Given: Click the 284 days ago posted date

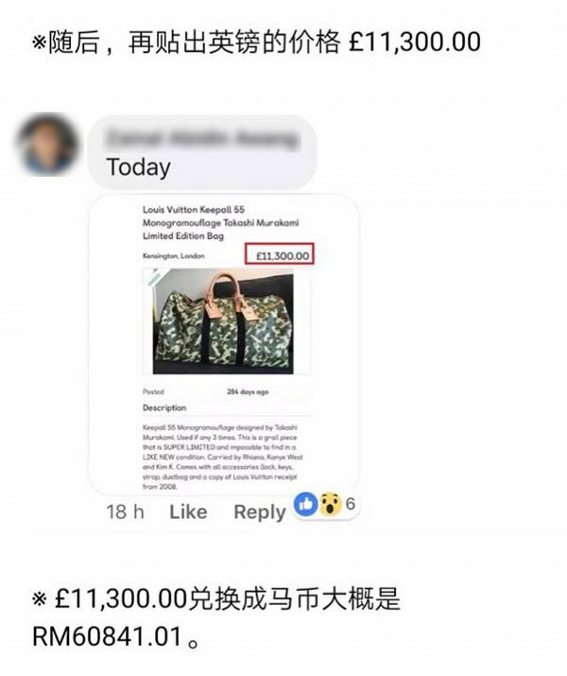Looking at the screenshot, I should [x=248, y=391].
